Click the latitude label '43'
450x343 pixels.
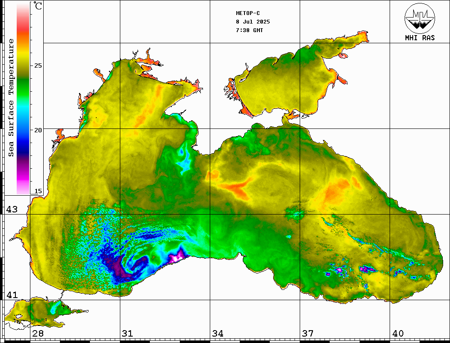[12, 209]
